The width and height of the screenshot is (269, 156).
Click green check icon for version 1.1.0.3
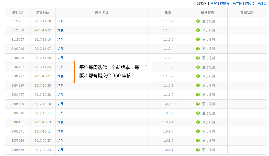[198, 58]
